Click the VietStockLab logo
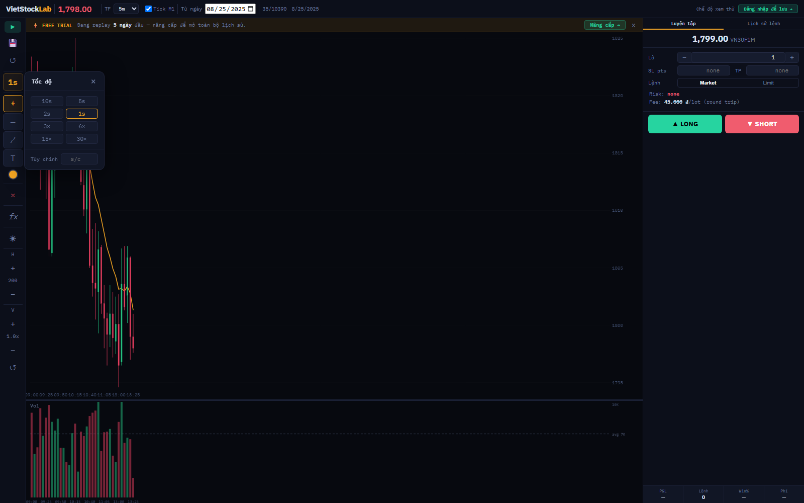804x503 pixels. [29, 9]
